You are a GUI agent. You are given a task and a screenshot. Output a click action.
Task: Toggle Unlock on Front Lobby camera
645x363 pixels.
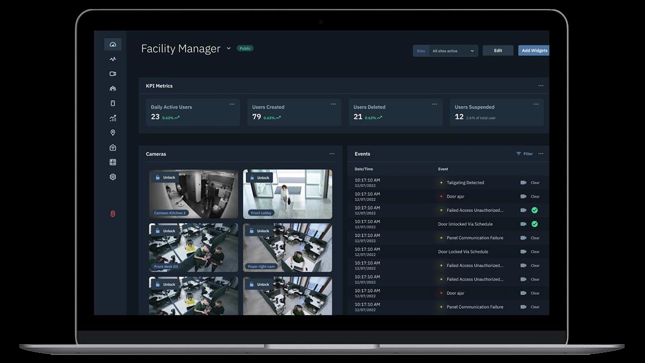click(x=259, y=177)
